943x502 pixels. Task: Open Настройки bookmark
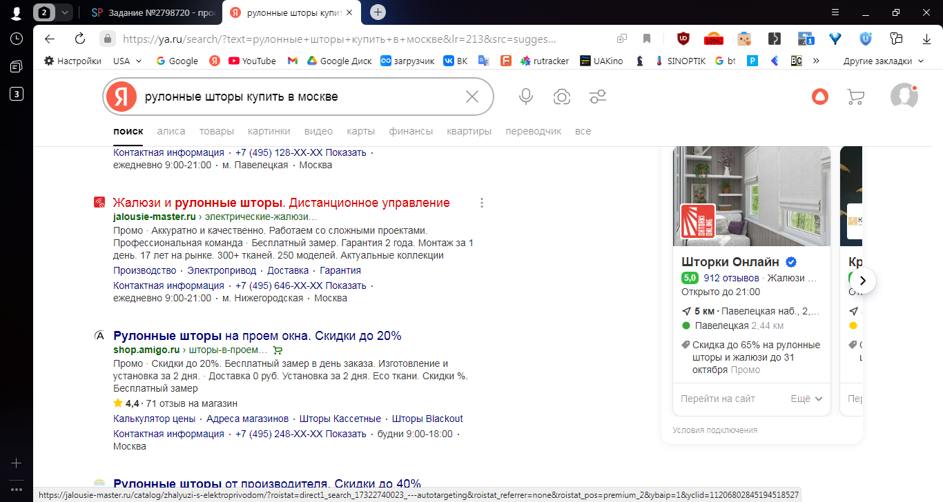(x=73, y=61)
